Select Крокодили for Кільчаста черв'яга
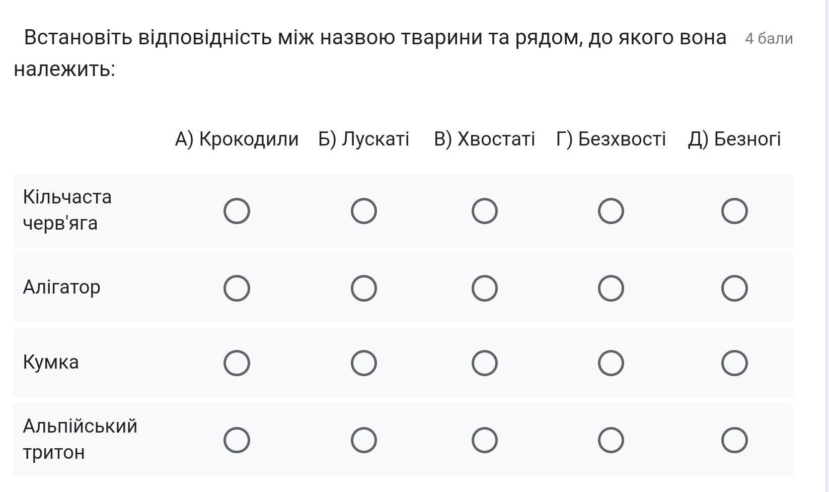Image resolution: width=829 pixels, height=492 pixels. pyautogui.click(x=237, y=211)
